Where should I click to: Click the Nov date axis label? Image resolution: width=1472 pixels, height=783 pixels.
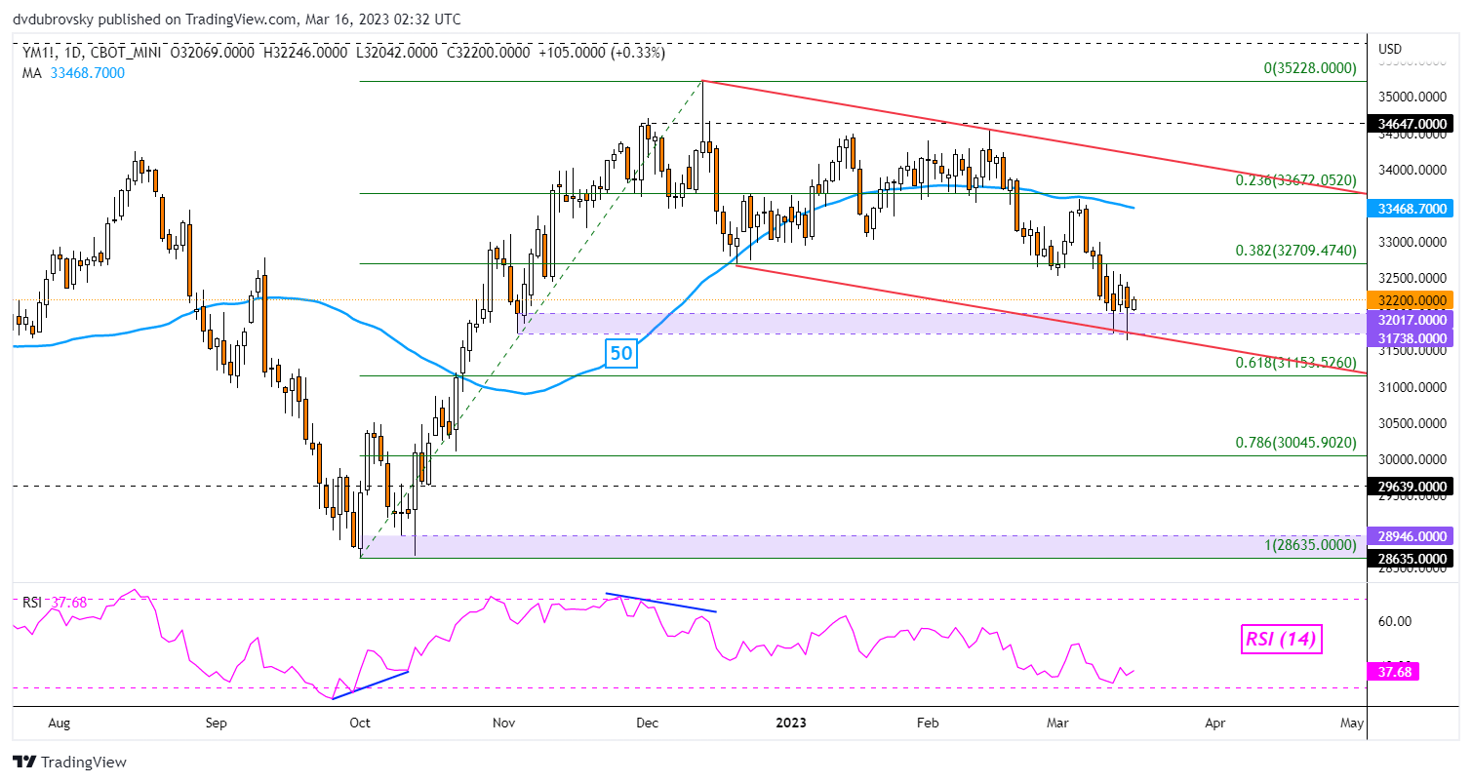503,724
